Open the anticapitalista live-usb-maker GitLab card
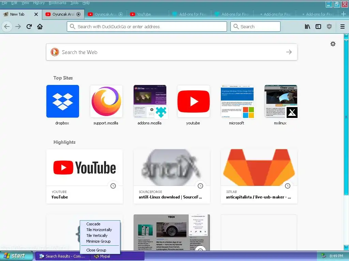This screenshot has width=349, height=261. coord(259,176)
